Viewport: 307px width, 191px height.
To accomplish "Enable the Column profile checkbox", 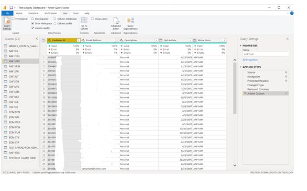I will (55, 23).
